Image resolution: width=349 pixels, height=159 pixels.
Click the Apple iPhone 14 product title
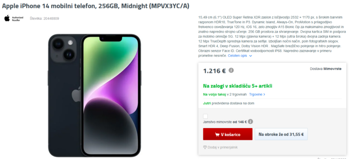(x=96, y=6)
